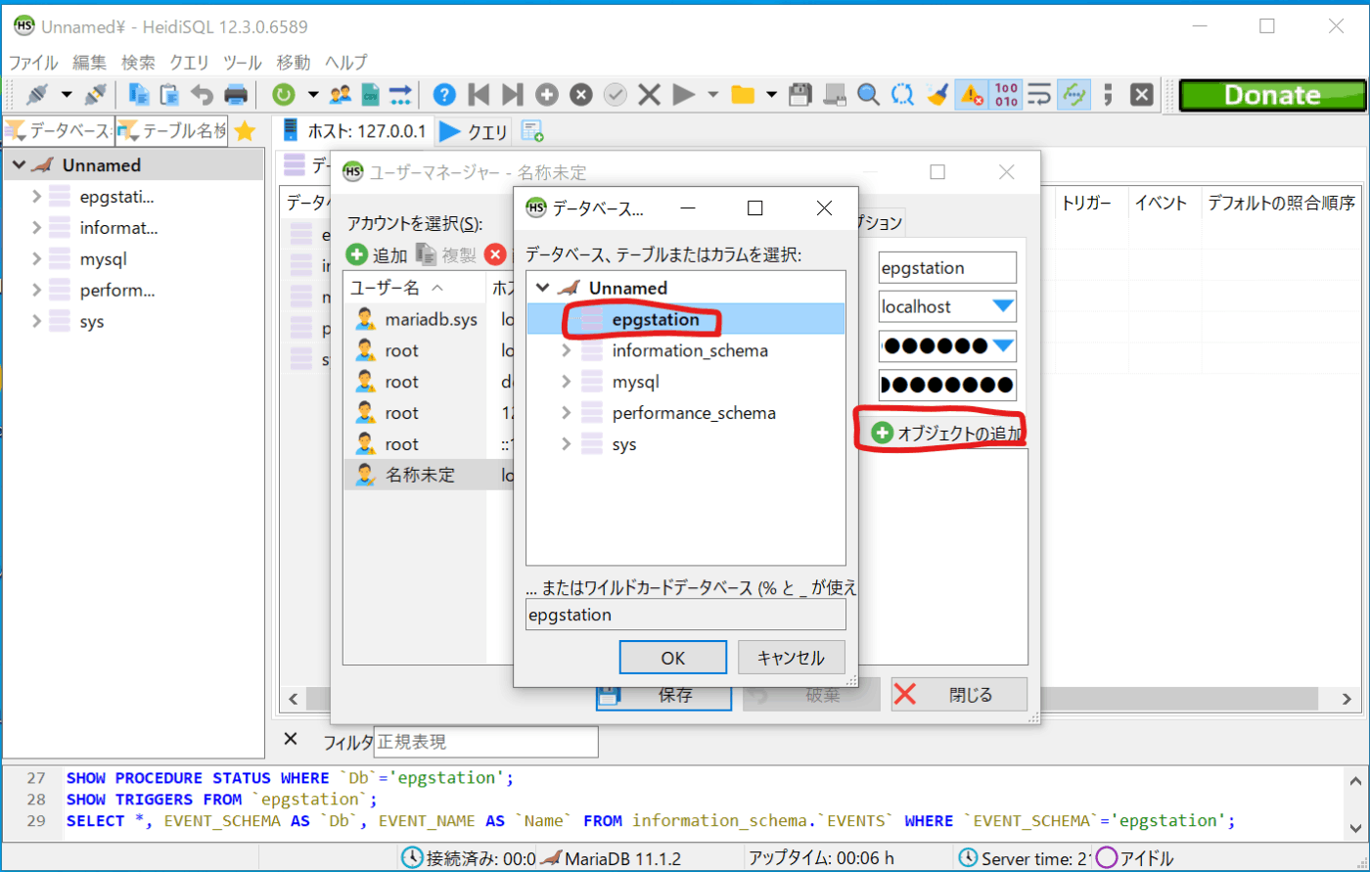Viewport: 1370px width, 872px height.
Task: Click the export/transfer arrows icon
Action: click(x=400, y=95)
